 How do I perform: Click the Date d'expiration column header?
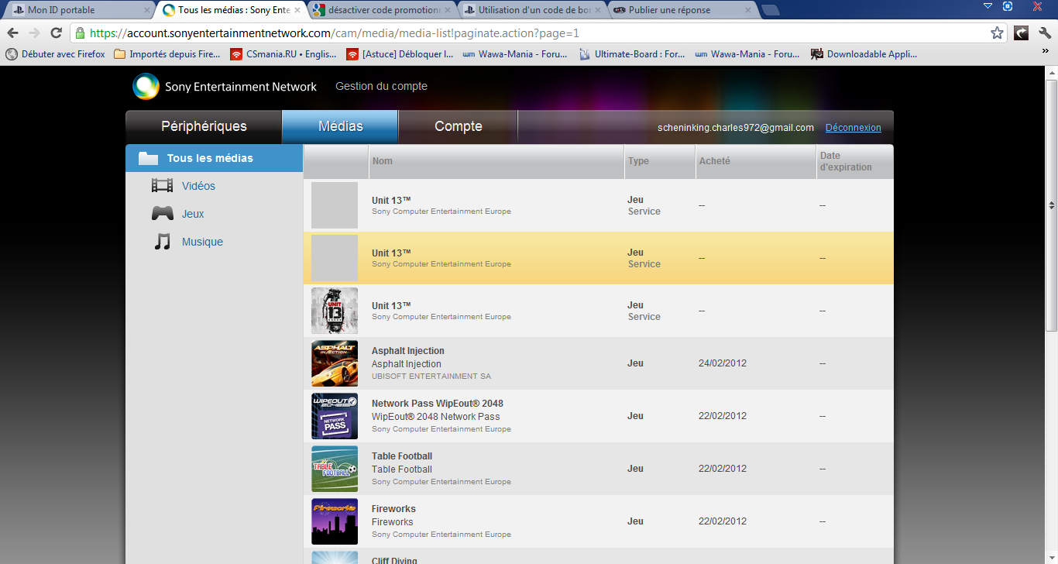[855, 161]
